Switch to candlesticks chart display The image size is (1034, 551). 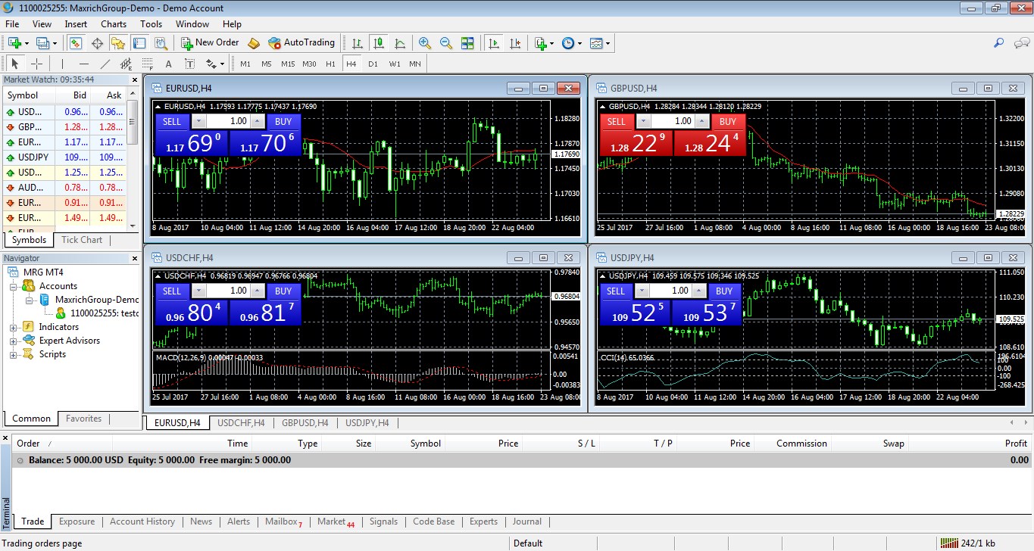(x=379, y=43)
